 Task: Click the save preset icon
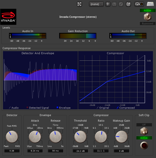(x=114, y=4)
